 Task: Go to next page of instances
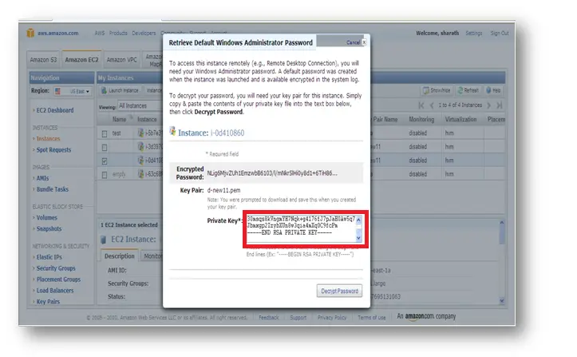(x=489, y=105)
